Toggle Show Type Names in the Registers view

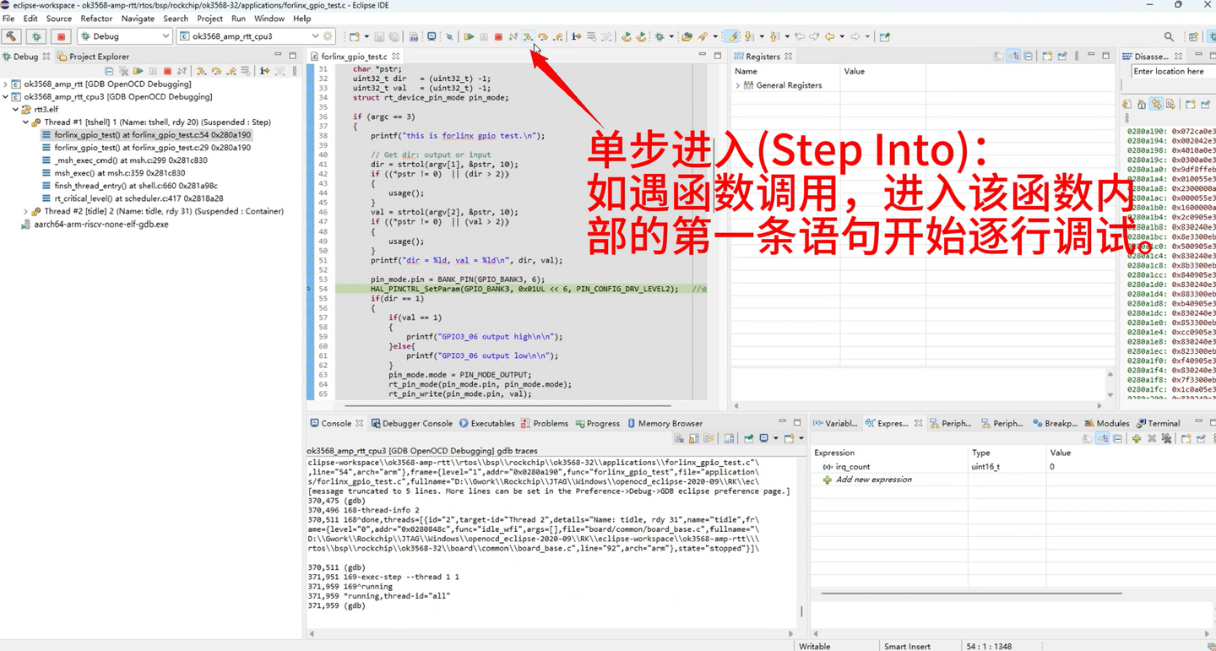pos(998,57)
